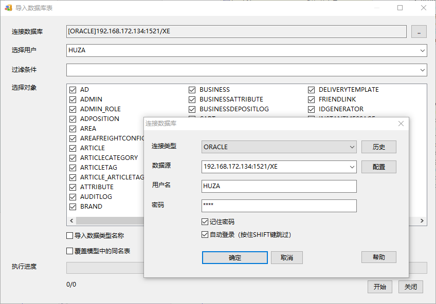Click the 历史 button
The width and height of the screenshot is (436, 304).
[x=379, y=147]
